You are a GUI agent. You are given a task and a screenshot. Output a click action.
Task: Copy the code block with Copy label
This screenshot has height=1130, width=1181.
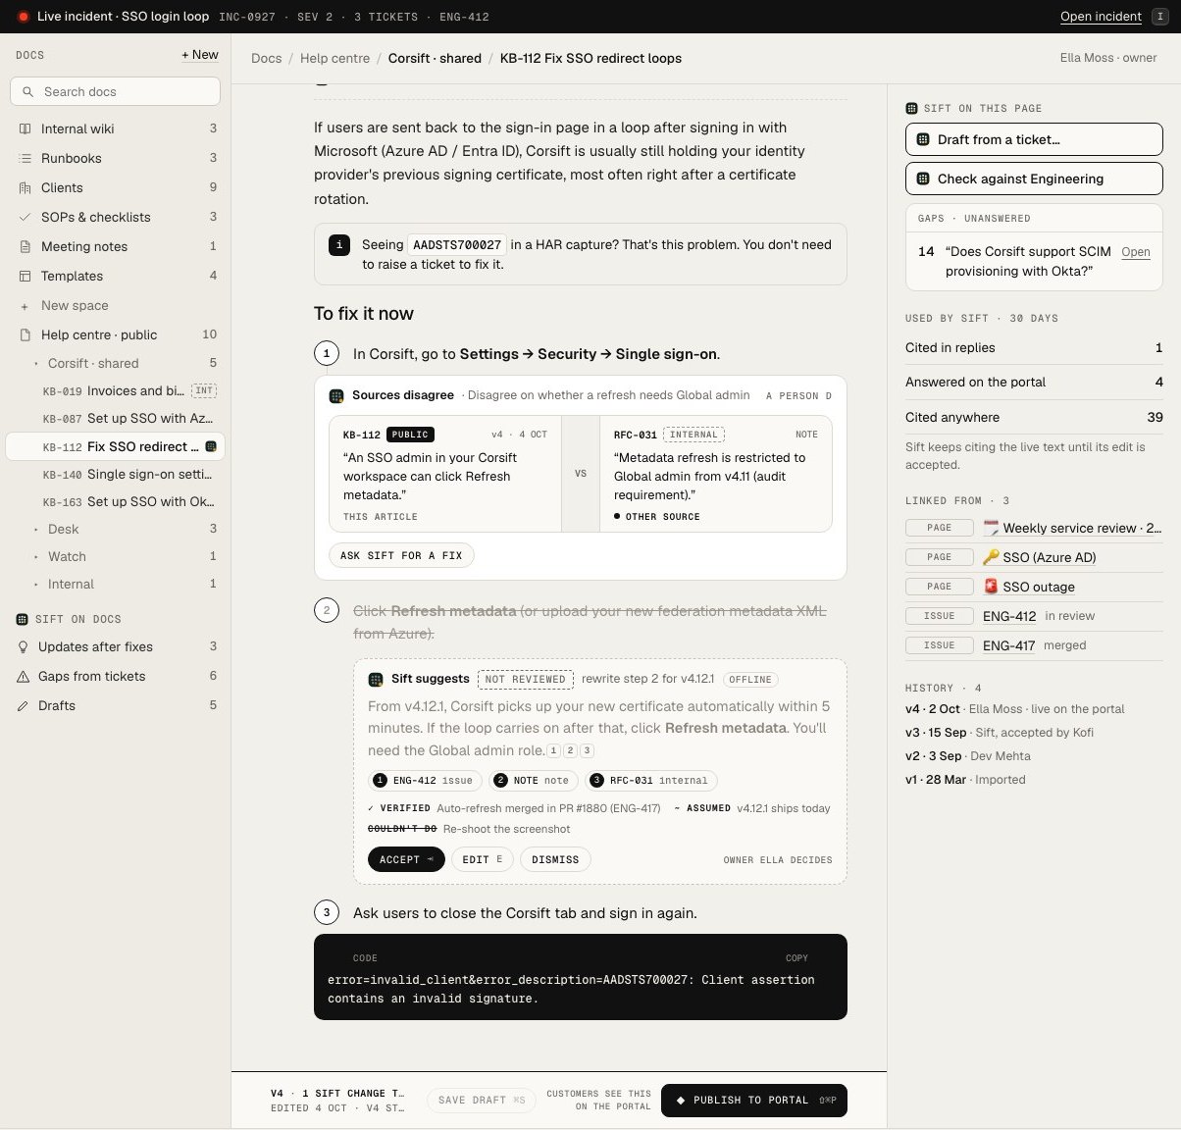click(796, 958)
